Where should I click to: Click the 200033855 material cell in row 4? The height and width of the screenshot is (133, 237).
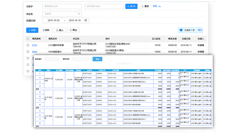[x=138, y=86]
